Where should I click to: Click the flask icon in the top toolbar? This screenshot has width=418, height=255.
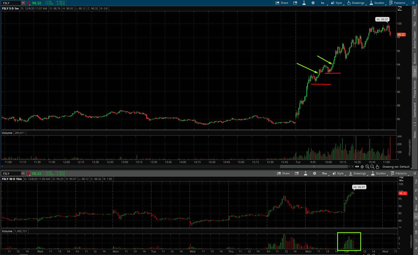304,3
